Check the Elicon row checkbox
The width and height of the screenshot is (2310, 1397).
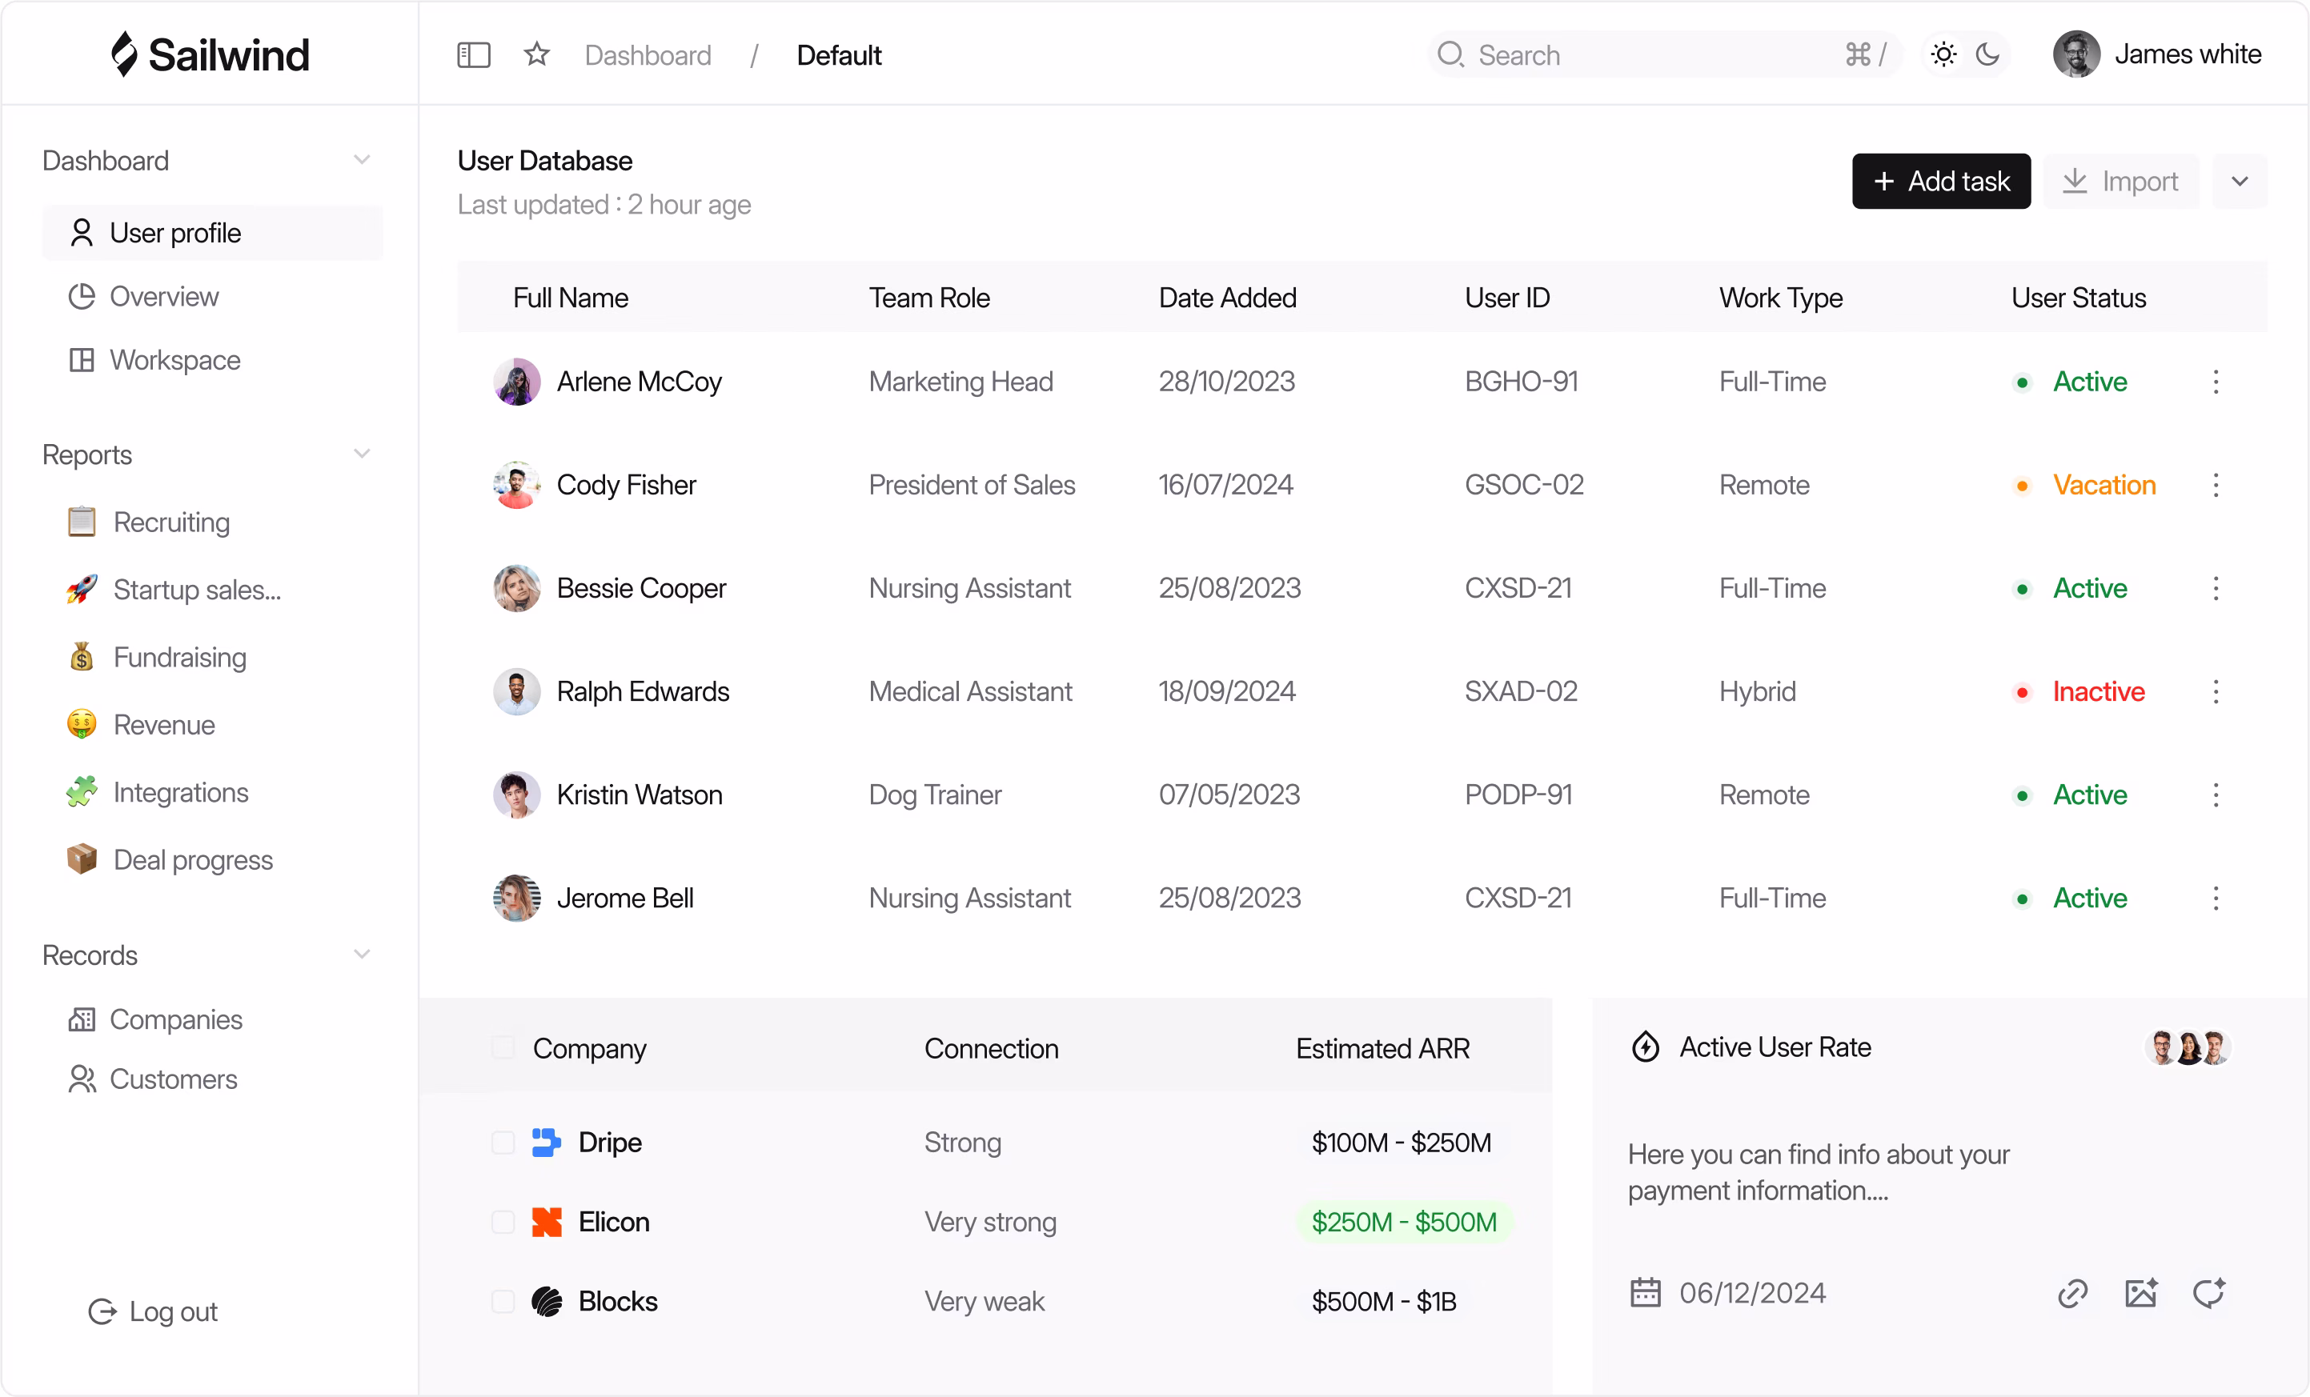503,1222
